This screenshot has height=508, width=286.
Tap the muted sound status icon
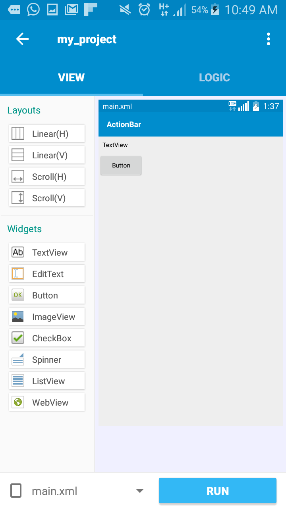point(125,10)
